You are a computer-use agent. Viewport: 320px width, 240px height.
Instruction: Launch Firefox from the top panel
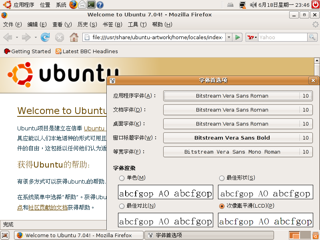[74, 4]
